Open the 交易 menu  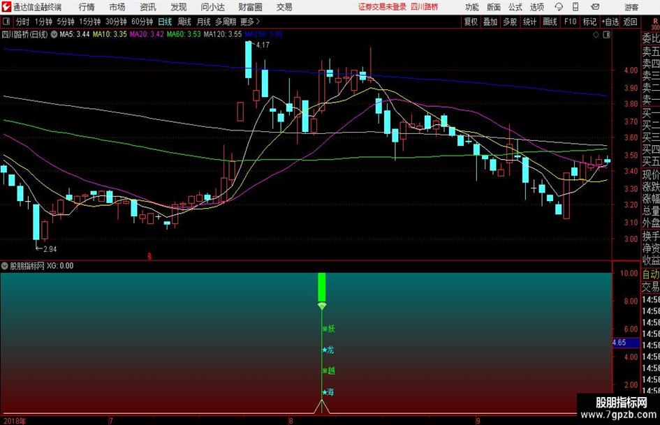click(x=284, y=7)
